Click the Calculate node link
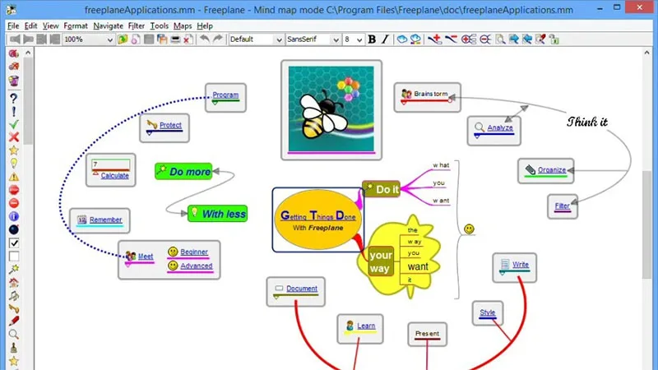The image size is (658, 370). (x=114, y=176)
